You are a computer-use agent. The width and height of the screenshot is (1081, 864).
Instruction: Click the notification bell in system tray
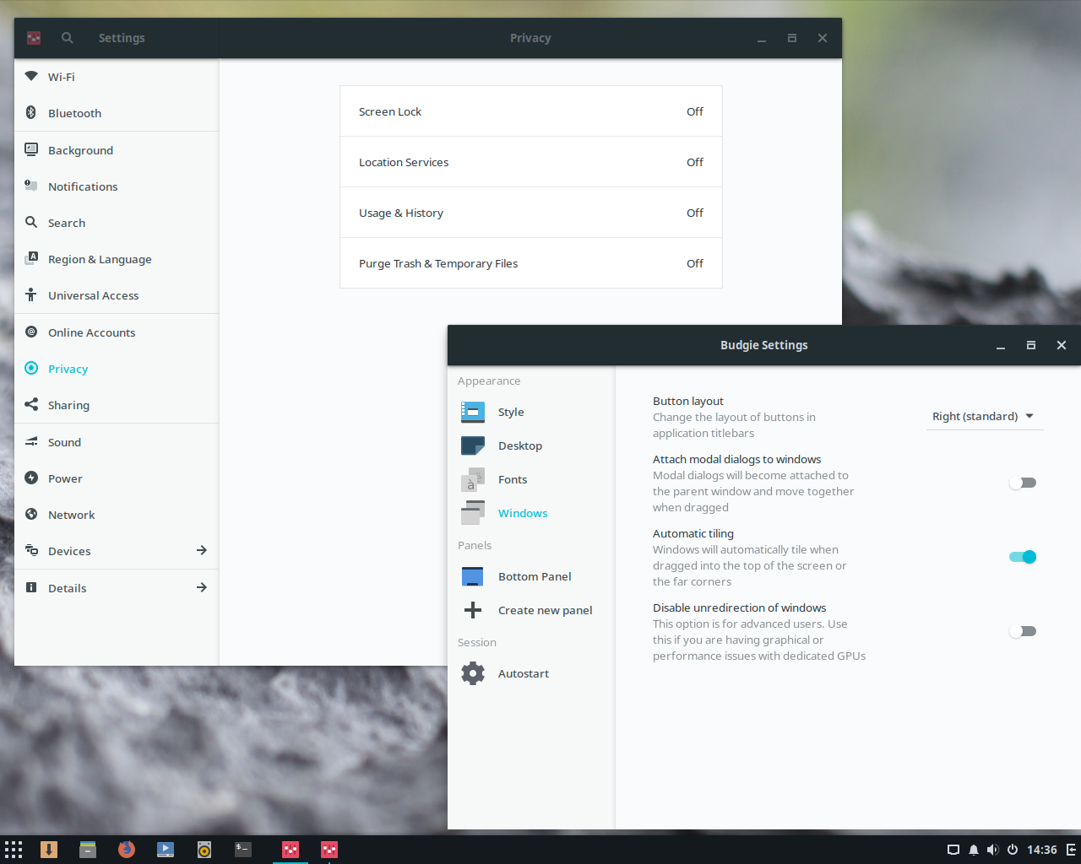pyautogui.click(x=973, y=850)
